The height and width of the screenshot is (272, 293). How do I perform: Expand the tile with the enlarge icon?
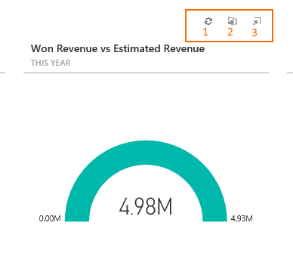pyautogui.click(x=257, y=21)
